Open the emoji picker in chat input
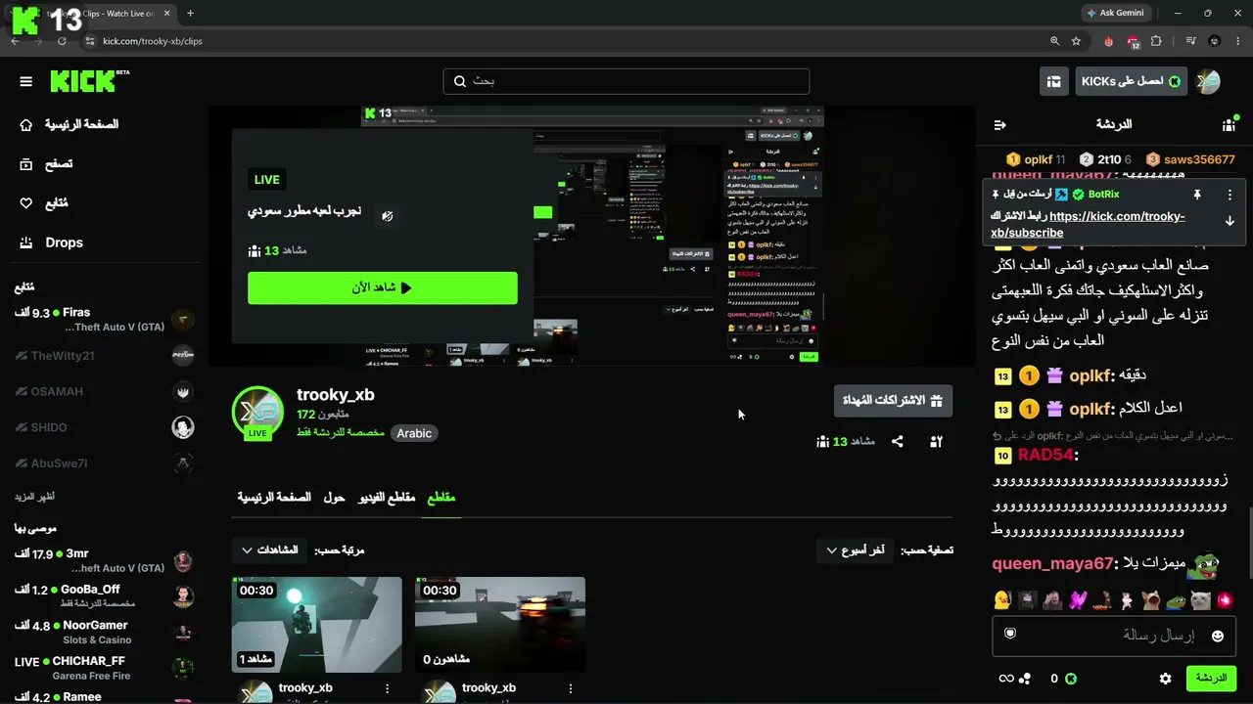Image resolution: width=1253 pixels, height=704 pixels. click(1217, 636)
